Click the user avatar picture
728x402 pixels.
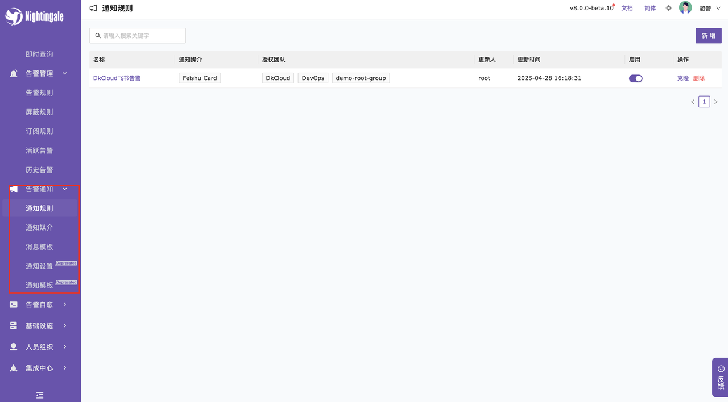coord(685,8)
